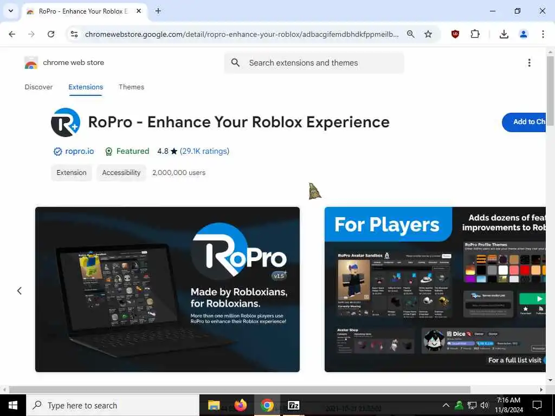Open the Chrome profile avatar

[524, 34]
